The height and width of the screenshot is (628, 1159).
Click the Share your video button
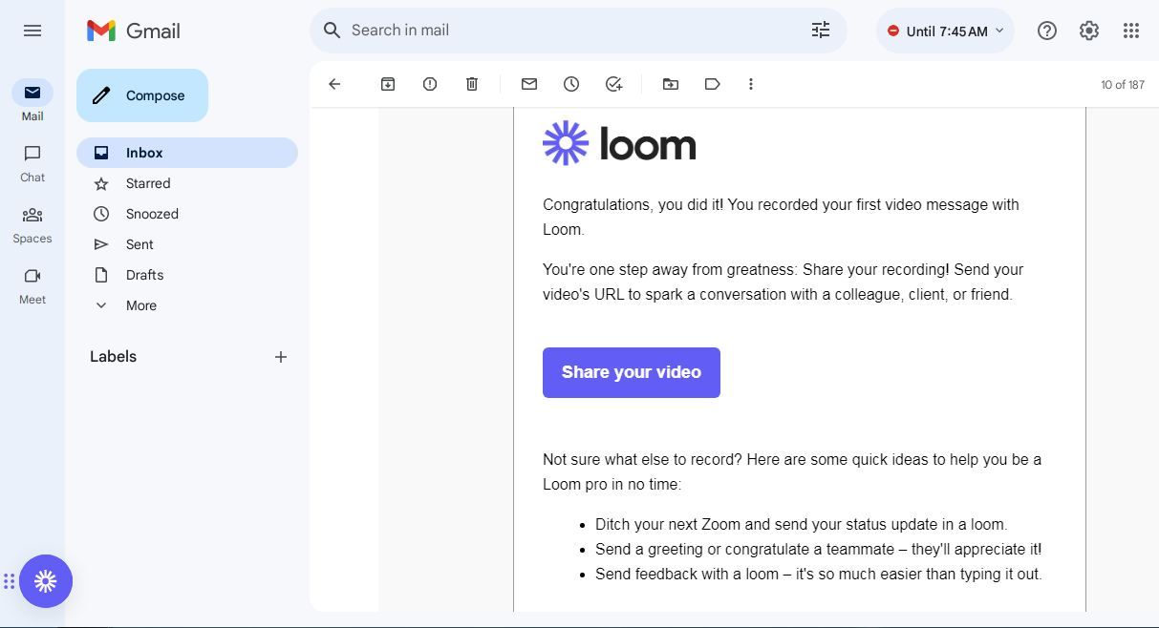(x=632, y=372)
